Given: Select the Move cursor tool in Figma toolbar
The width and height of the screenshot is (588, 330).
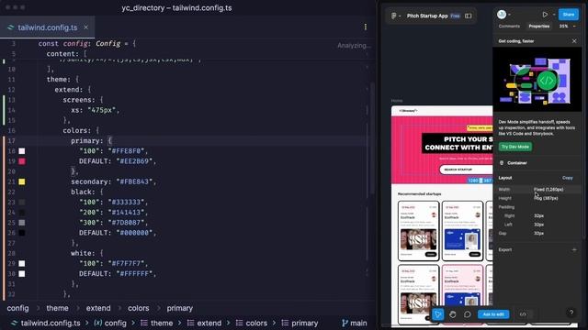Looking at the screenshot, I should (x=438, y=314).
